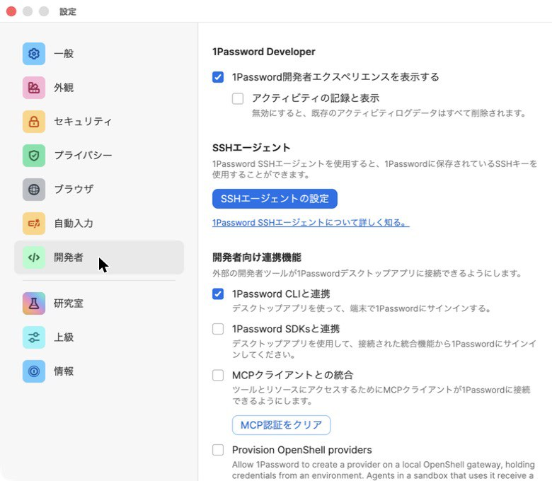
Task: Switch to the 外観 settings section
Action: coord(99,88)
